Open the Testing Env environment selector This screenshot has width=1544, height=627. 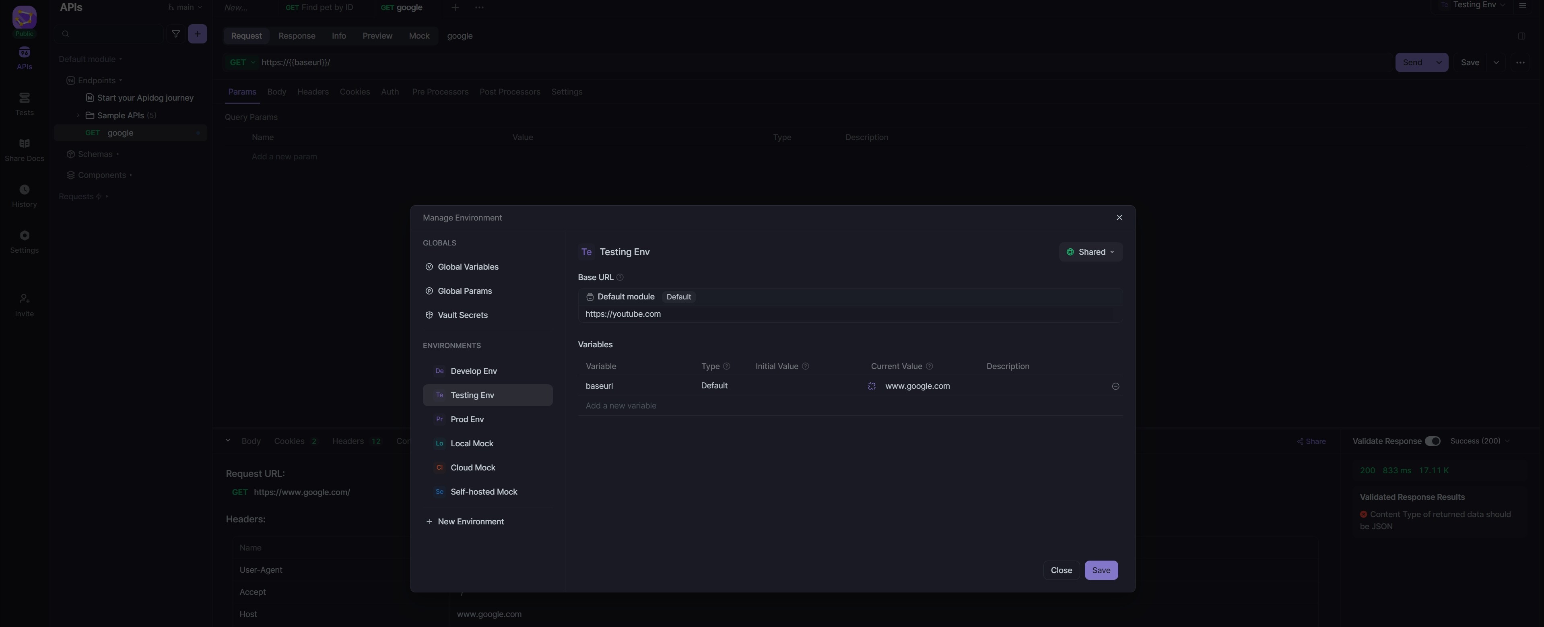pyautogui.click(x=1473, y=5)
